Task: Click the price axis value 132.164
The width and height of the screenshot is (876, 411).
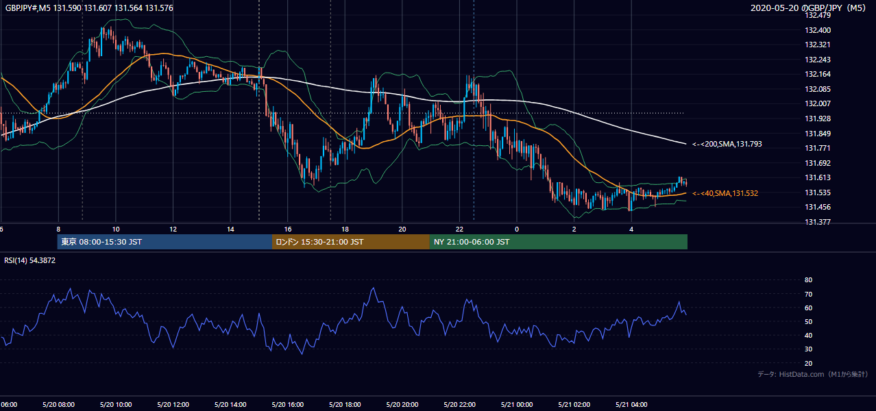Action: point(817,74)
